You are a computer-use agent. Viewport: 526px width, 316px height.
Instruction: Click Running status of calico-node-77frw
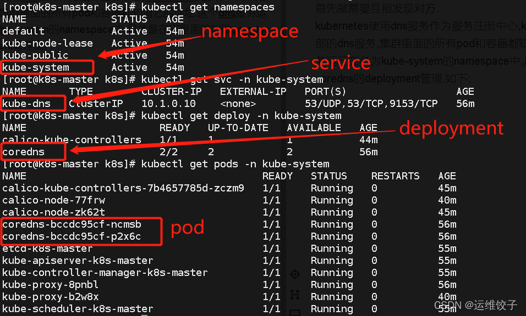(x=332, y=200)
